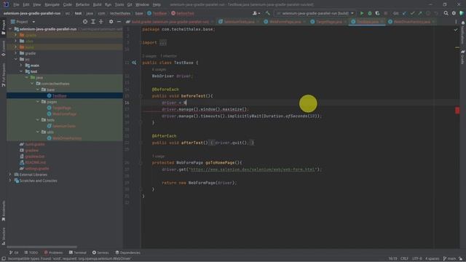Click selenium web-form URL in code
The height and width of the screenshot is (262, 466).
(x=252, y=170)
